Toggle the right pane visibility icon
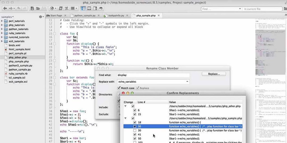The width and height of the screenshot is (287, 143). pos(95,8)
